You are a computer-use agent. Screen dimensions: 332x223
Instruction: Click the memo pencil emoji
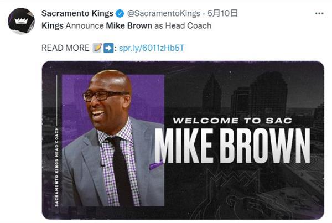[x=97, y=48]
